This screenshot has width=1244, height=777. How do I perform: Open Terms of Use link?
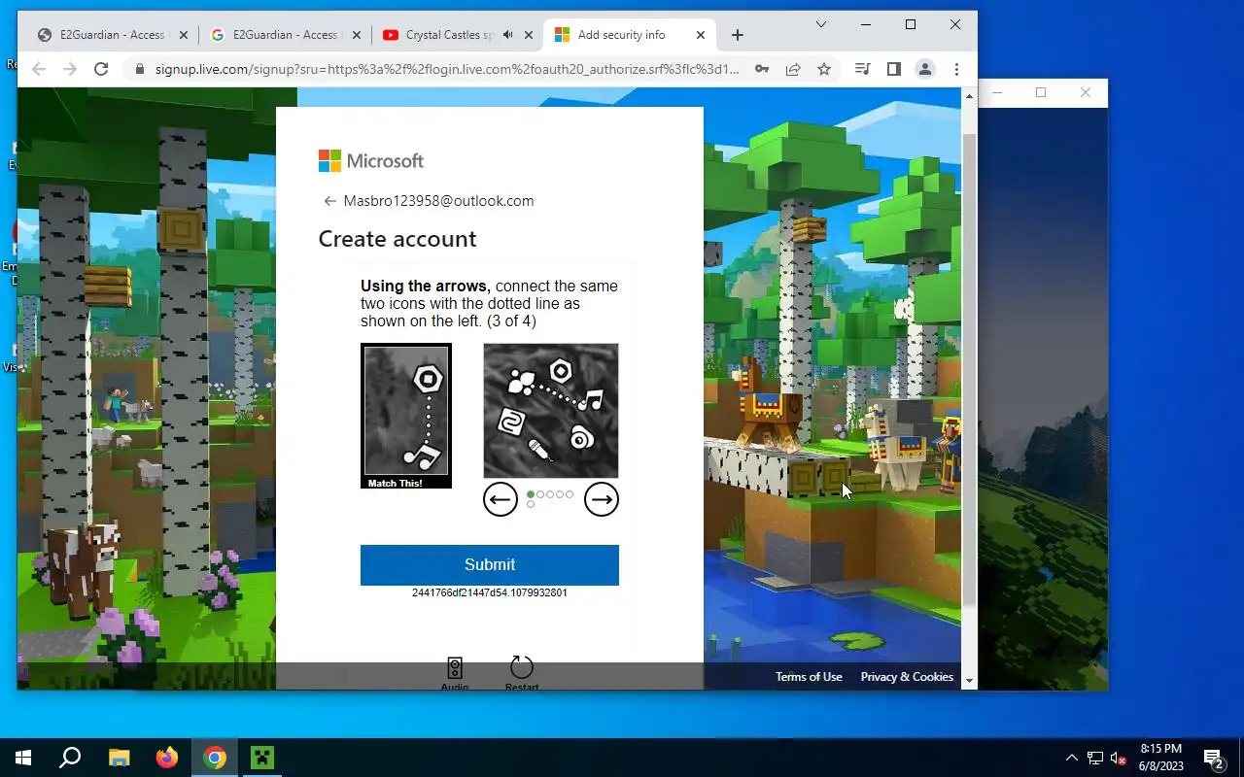pos(809,677)
